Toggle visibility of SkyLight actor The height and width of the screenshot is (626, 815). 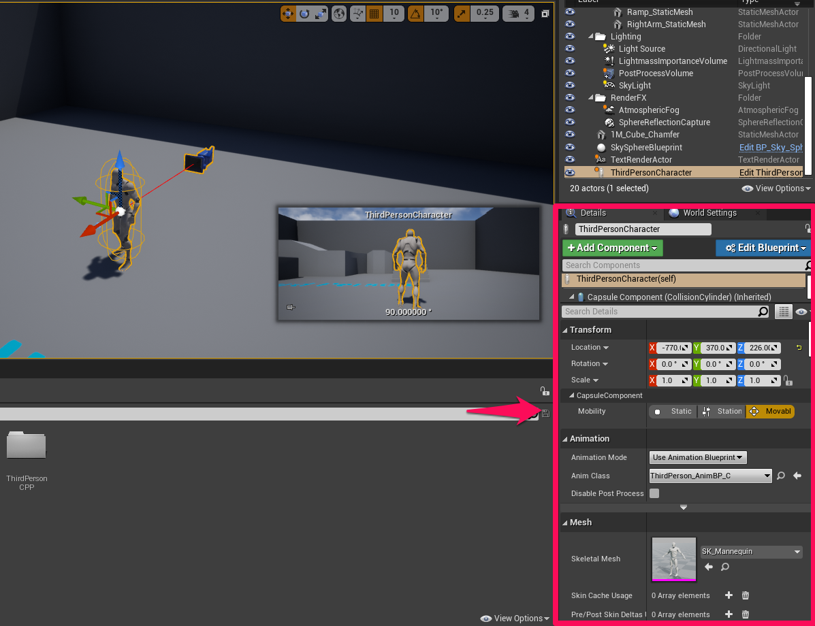click(x=570, y=85)
